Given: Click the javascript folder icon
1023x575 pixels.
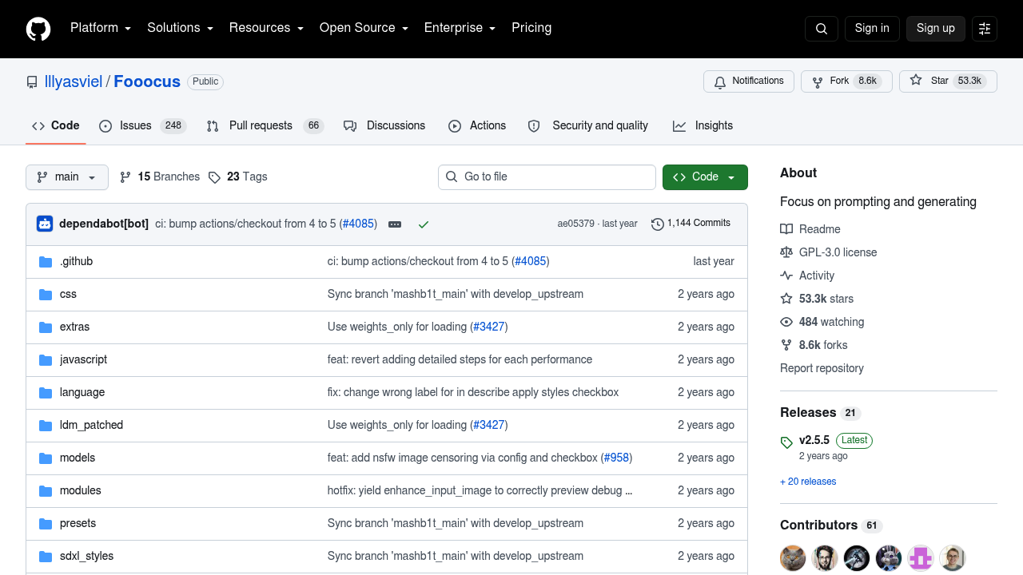Looking at the screenshot, I should pyautogui.click(x=46, y=360).
